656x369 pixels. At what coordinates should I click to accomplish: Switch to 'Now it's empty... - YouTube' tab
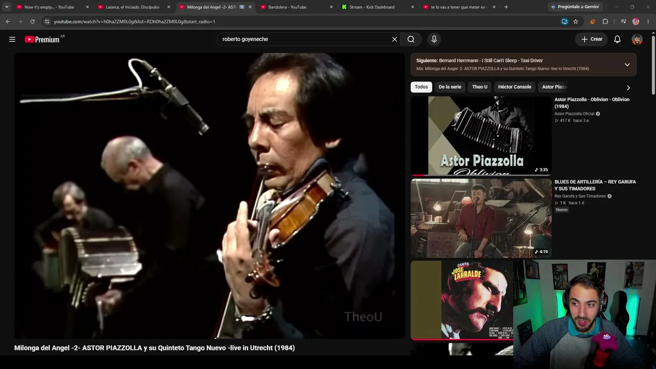click(x=49, y=7)
